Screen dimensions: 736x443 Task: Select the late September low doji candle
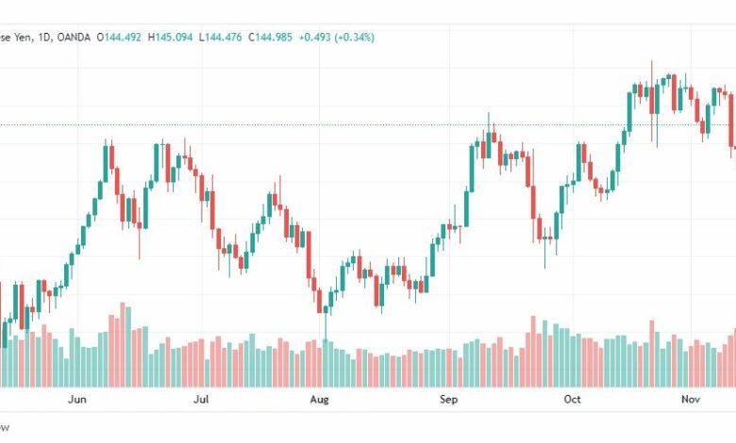point(545,248)
